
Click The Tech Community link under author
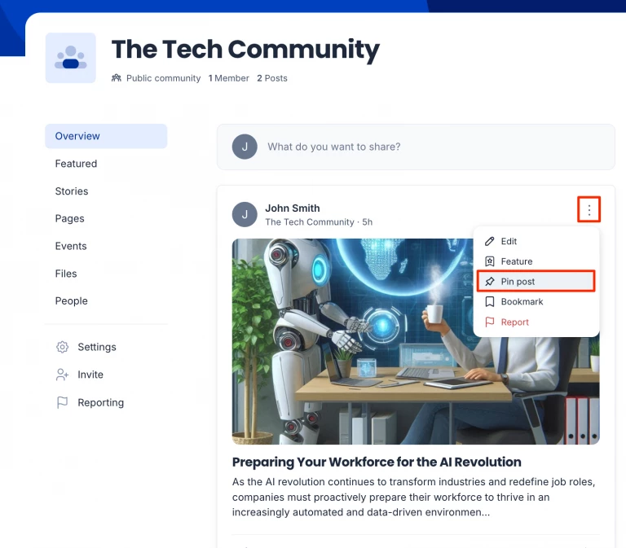pyautogui.click(x=310, y=222)
